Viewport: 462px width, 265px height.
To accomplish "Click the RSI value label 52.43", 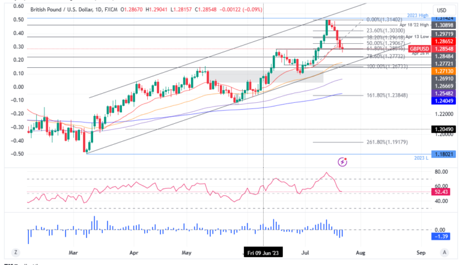I will [x=442, y=192].
